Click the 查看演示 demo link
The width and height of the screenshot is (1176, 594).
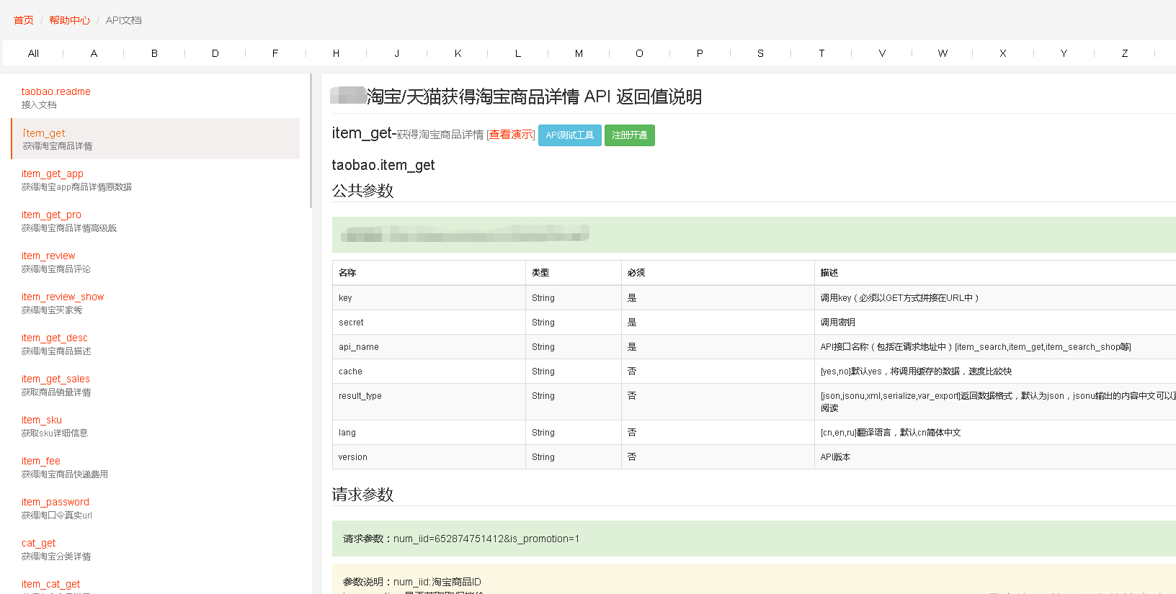click(511, 135)
